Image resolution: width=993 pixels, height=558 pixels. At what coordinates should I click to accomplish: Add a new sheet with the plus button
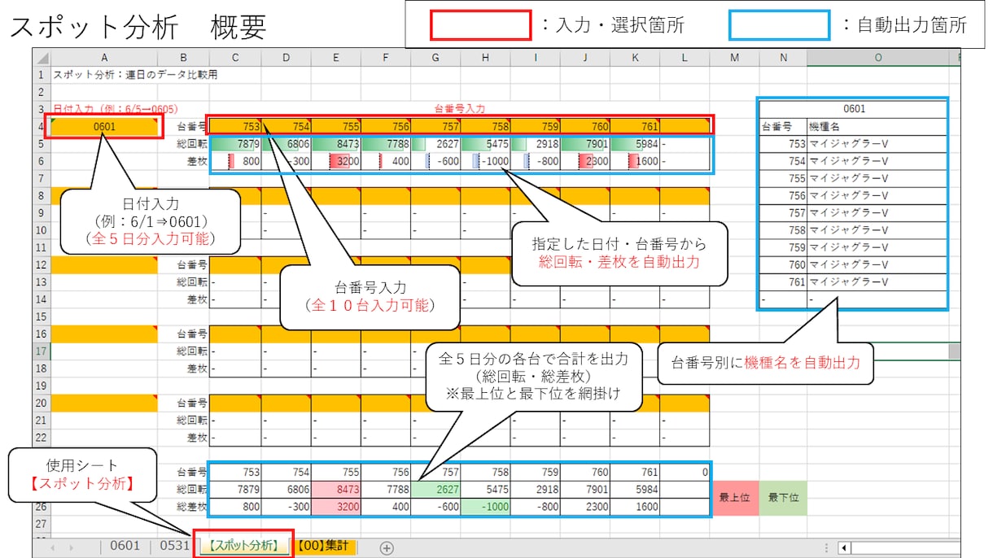(x=387, y=547)
